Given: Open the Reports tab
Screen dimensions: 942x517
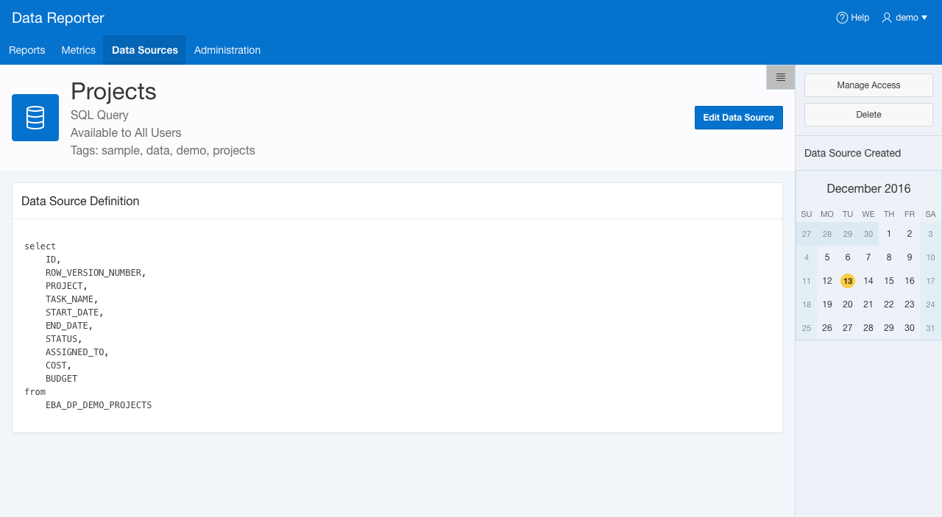Looking at the screenshot, I should pos(27,50).
